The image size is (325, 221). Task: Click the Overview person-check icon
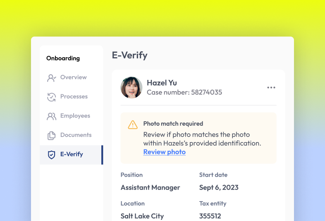52,78
